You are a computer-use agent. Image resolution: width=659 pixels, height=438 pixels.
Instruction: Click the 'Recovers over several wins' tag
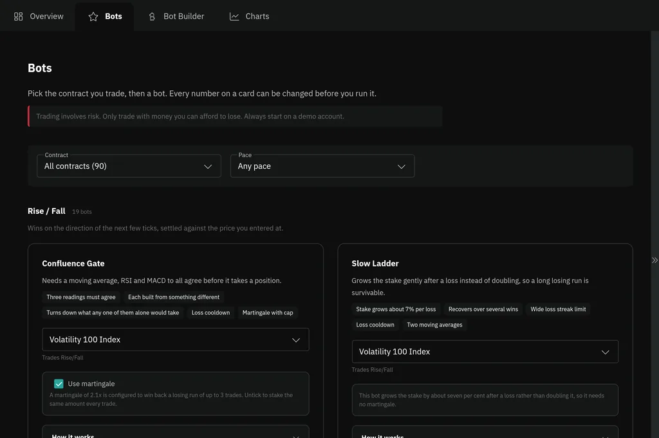pyautogui.click(x=483, y=309)
